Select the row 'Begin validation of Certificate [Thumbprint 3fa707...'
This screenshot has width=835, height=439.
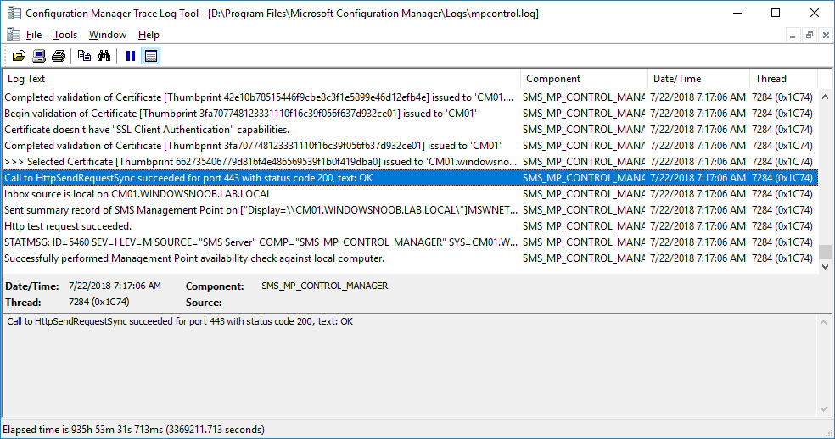click(x=410, y=114)
